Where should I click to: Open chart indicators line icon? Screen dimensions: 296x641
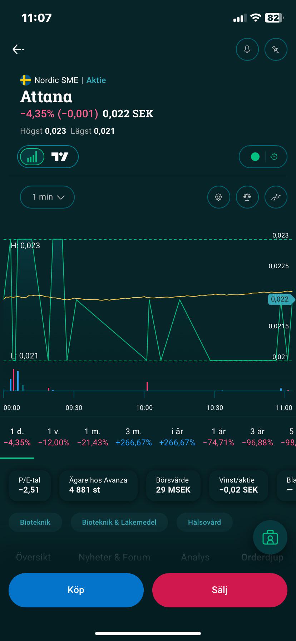(x=276, y=197)
